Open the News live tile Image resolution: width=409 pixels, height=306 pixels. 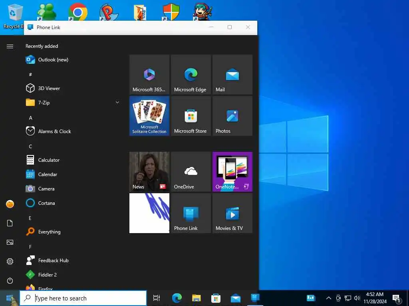(149, 172)
